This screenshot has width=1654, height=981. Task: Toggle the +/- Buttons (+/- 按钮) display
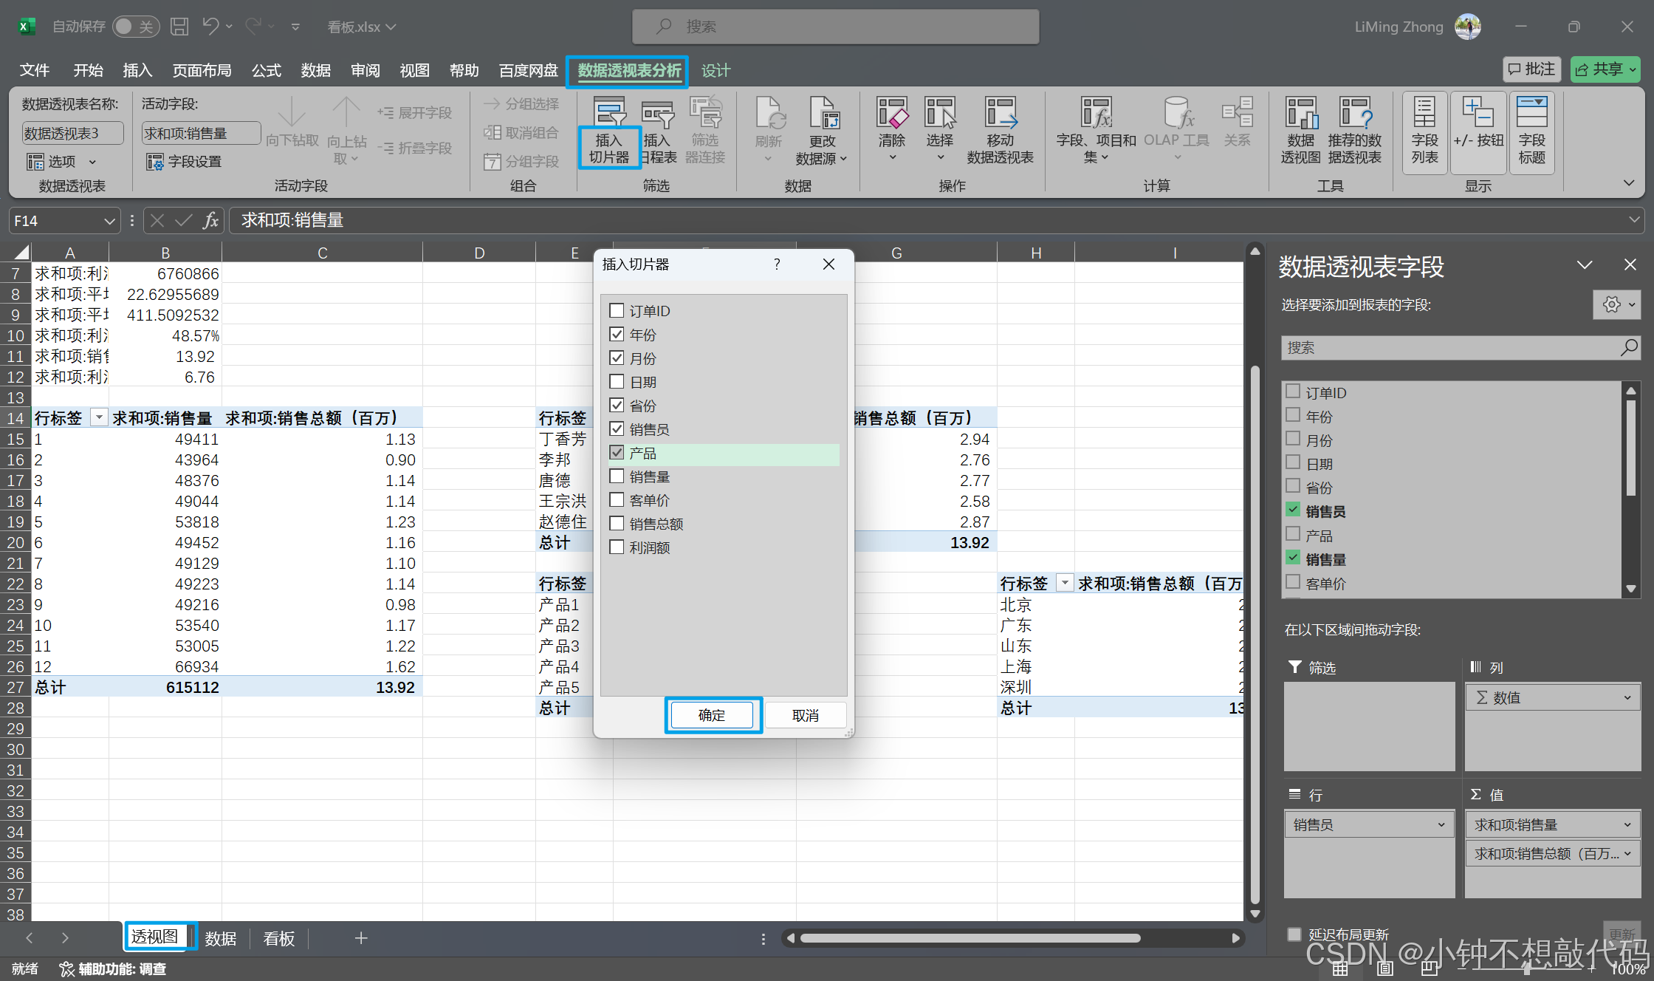[x=1478, y=133]
